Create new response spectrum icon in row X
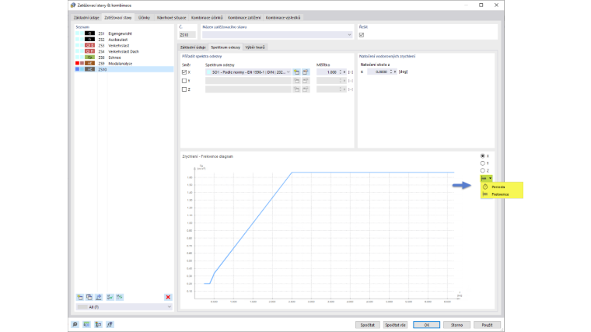Viewport: 591px width, 332px height. point(296,72)
